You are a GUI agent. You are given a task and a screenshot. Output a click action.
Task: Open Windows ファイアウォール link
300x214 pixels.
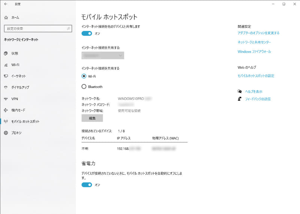point(254,52)
